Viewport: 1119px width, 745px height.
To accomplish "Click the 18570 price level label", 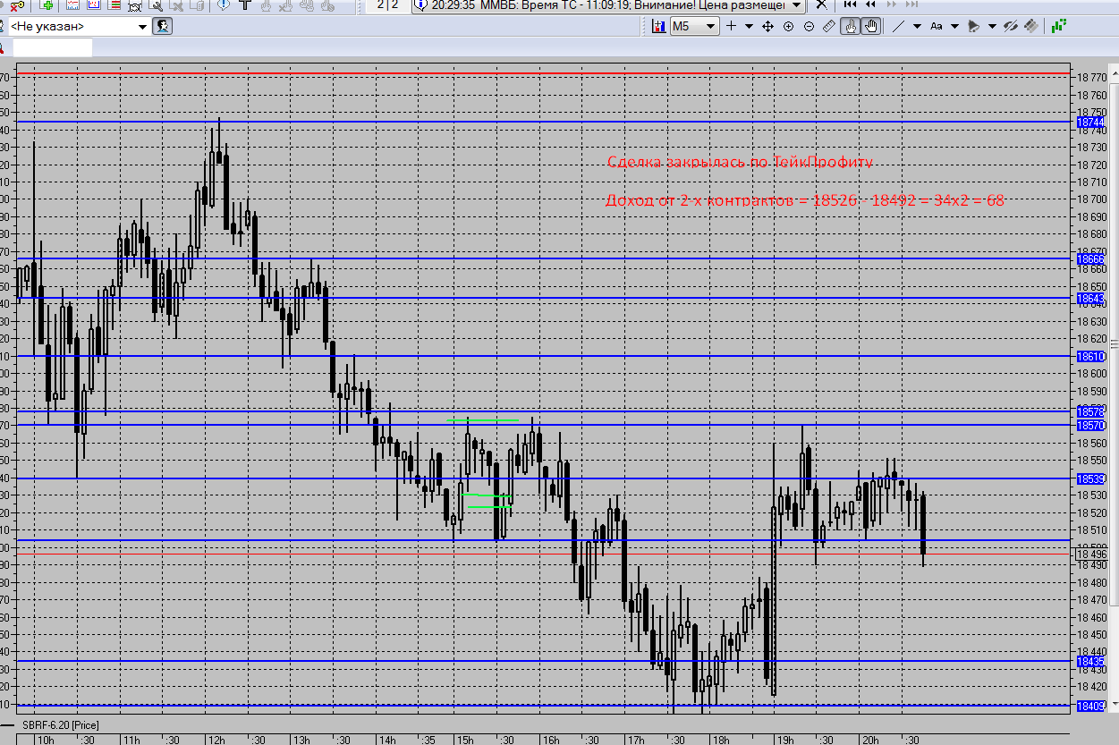I will [1090, 425].
